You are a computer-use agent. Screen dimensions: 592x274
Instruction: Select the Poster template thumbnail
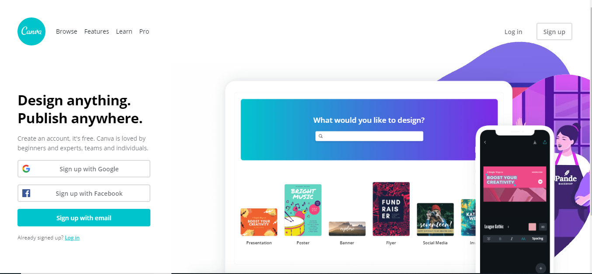click(x=303, y=210)
